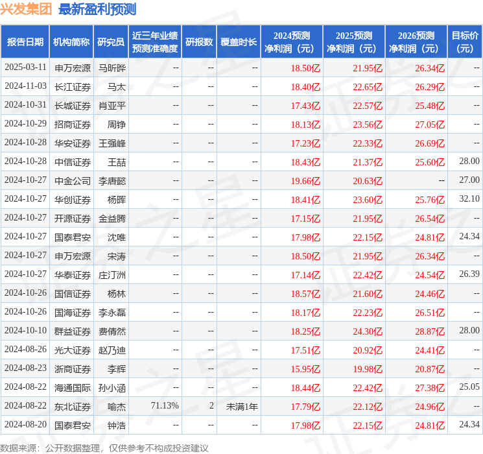The width and height of the screenshot is (483, 454).
Task: Click researcher 喻杰
Action: [x=117, y=407]
